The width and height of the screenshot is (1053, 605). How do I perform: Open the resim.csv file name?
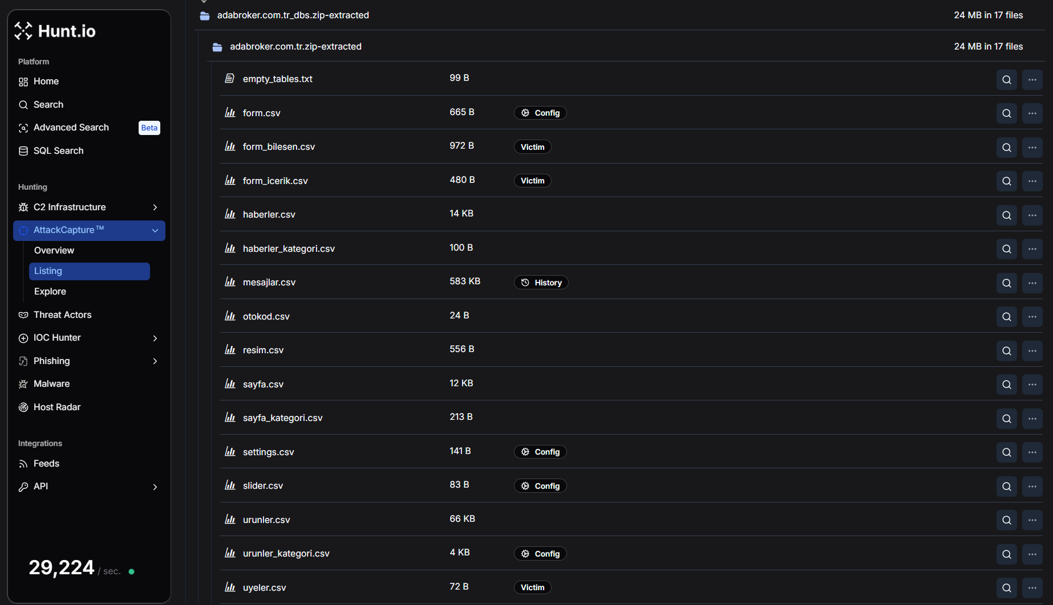coord(263,350)
